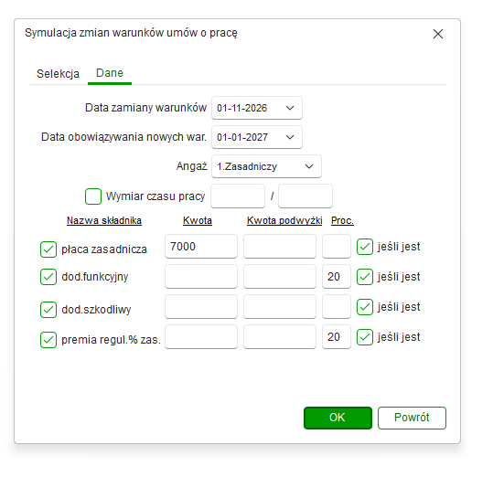Click Kwota podwyżki field for premia regul.
The image size is (493, 477).
click(280, 337)
